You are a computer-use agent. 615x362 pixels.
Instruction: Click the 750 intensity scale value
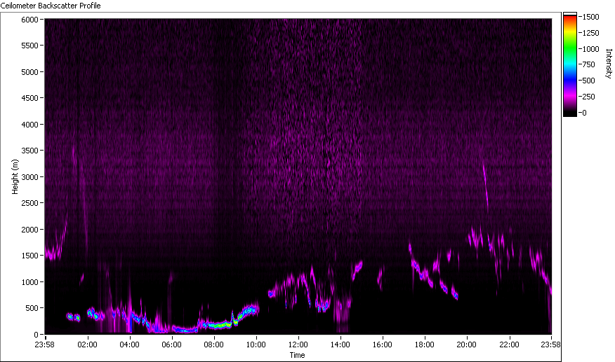589,64
